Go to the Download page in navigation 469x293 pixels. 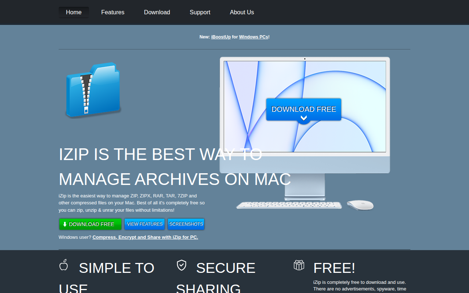coord(157,12)
